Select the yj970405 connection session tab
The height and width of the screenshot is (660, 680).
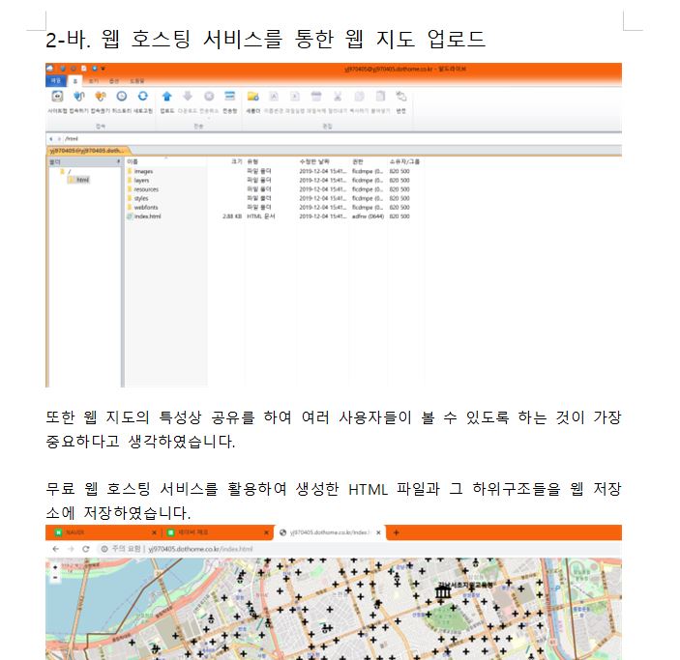click(x=87, y=151)
